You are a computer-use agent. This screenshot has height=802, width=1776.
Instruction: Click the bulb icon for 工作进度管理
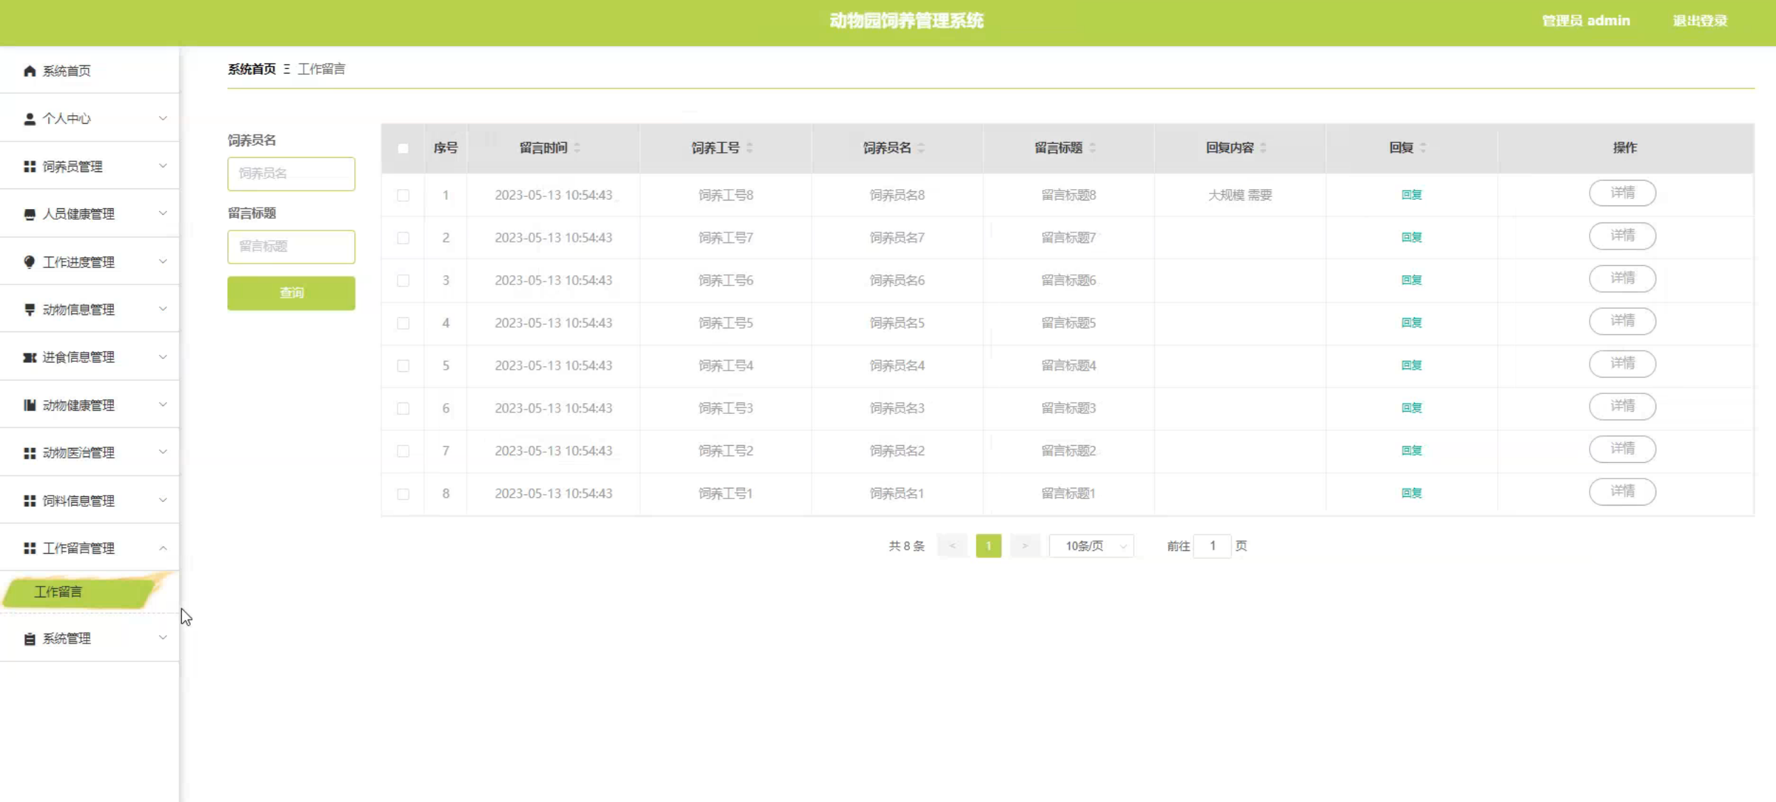(x=29, y=262)
